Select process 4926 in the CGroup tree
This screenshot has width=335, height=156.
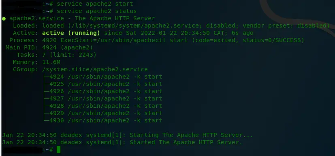[x=106, y=91]
